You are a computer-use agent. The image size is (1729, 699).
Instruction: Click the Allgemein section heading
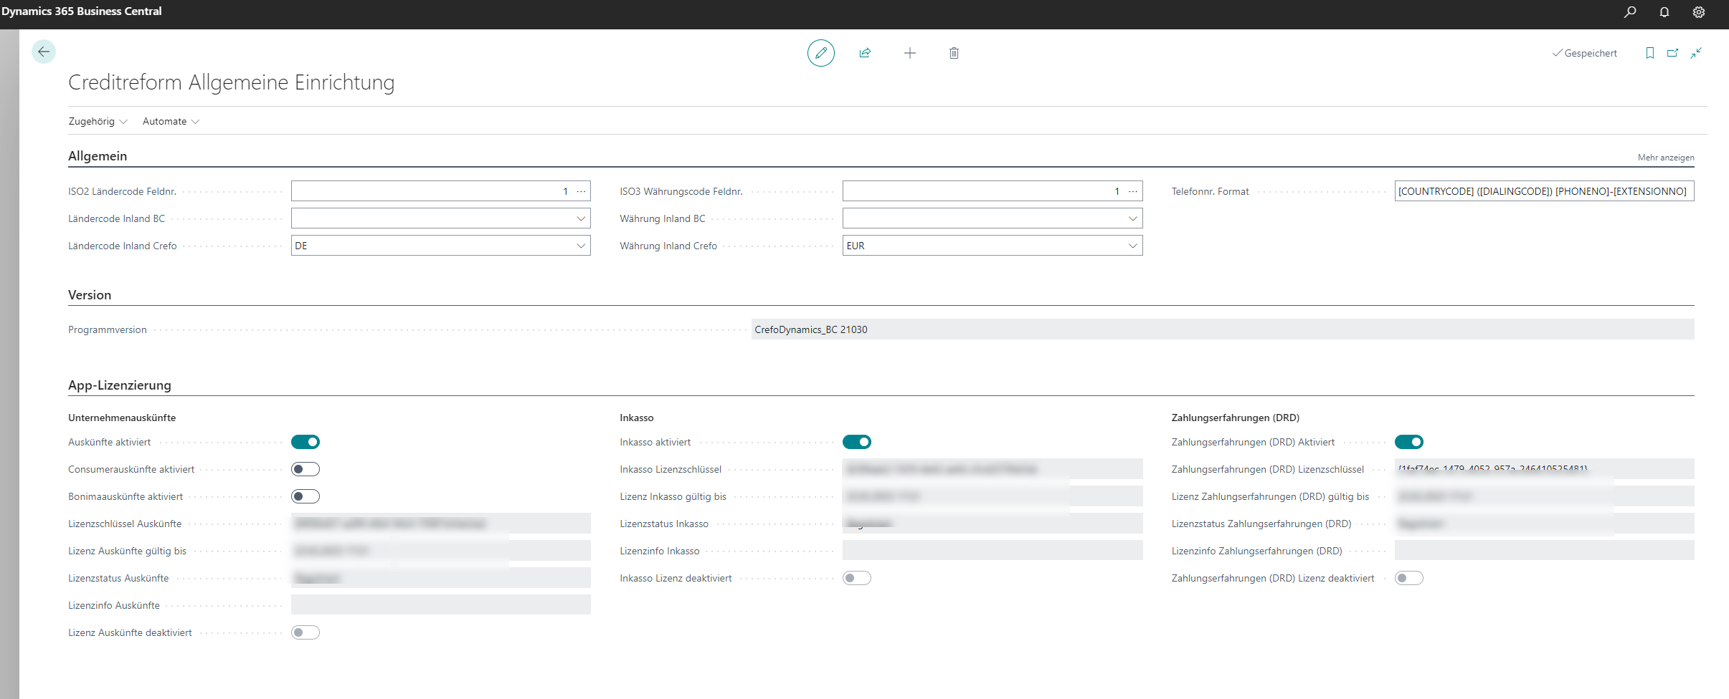[98, 156]
